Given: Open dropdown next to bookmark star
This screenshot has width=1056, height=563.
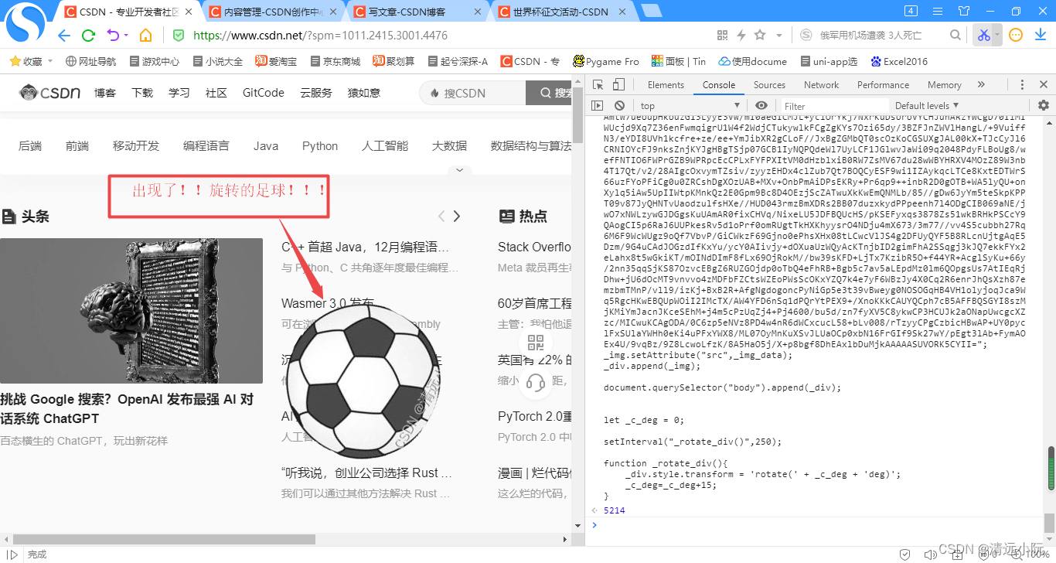Looking at the screenshot, I should (x=779, y=36).
